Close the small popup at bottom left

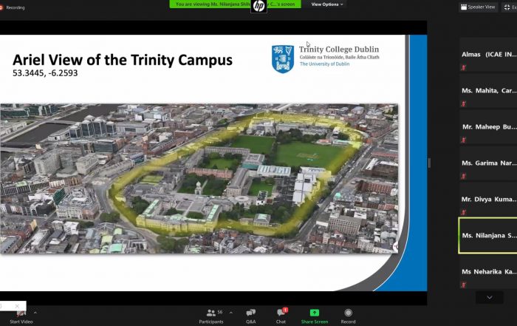tap(17, 306)
